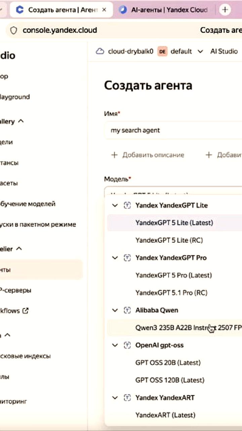Open Workflows via its external-link icon
The width and height of the screenshot is (242, 431).
(x=26, y=310)
